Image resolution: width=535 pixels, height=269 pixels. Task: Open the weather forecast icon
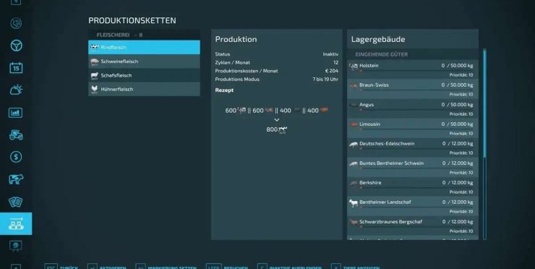[16, 90]
